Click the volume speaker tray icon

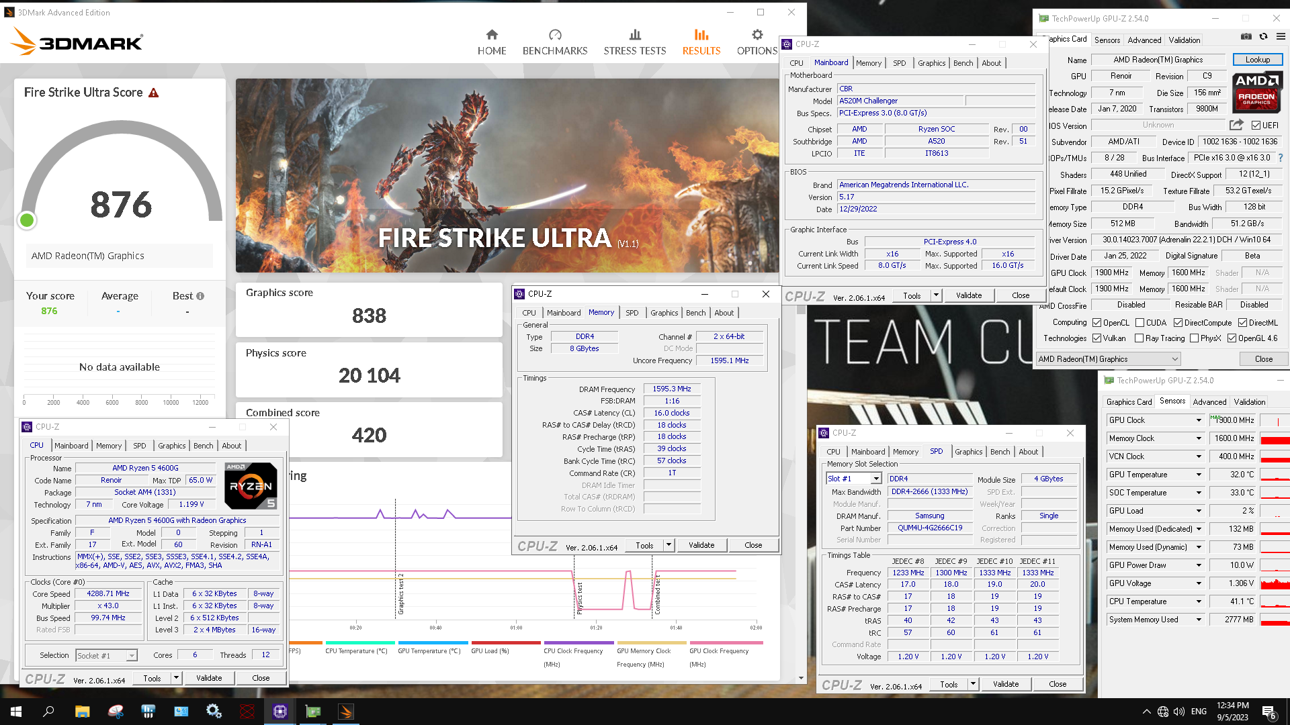coord(1179,712)
